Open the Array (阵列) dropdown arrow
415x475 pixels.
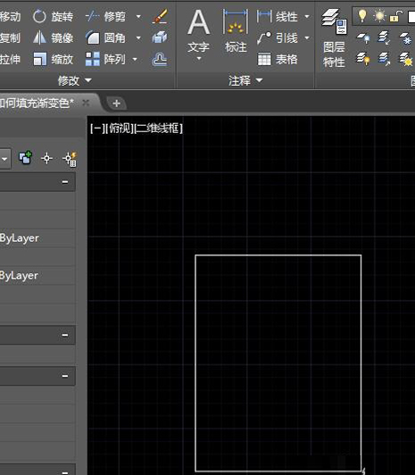click(135, 59)
